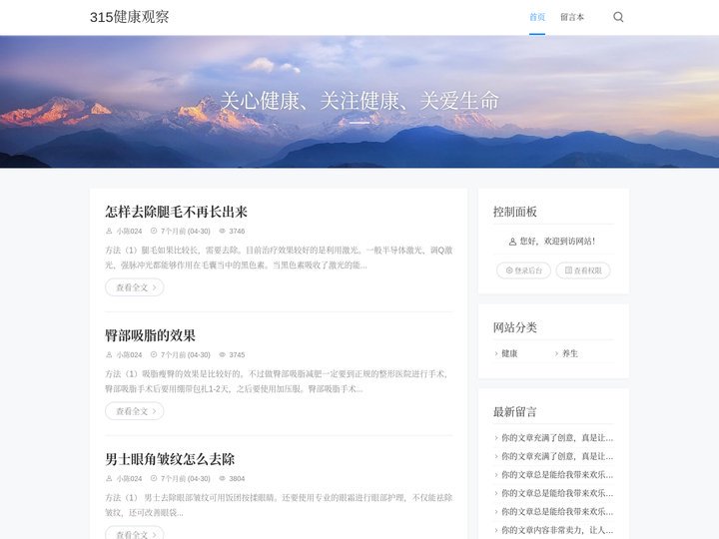This screenshot has height=539, width=719.
Task: Go to the 首页 nav tab
Action: click(537, 17)
